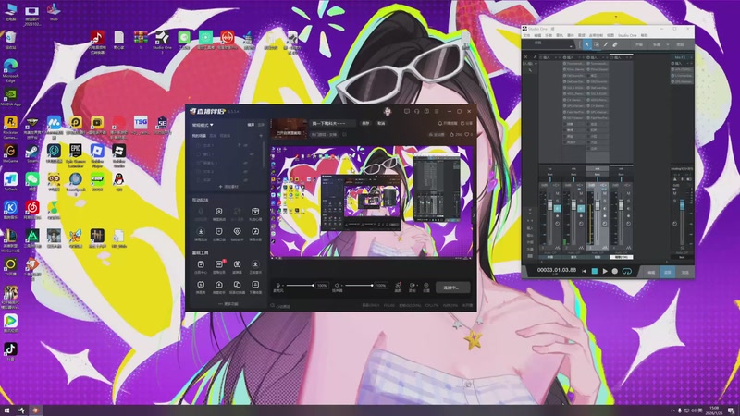
Task: Click plus icon to add a scene
Action: pyautogui.click(x=261, y=136)
